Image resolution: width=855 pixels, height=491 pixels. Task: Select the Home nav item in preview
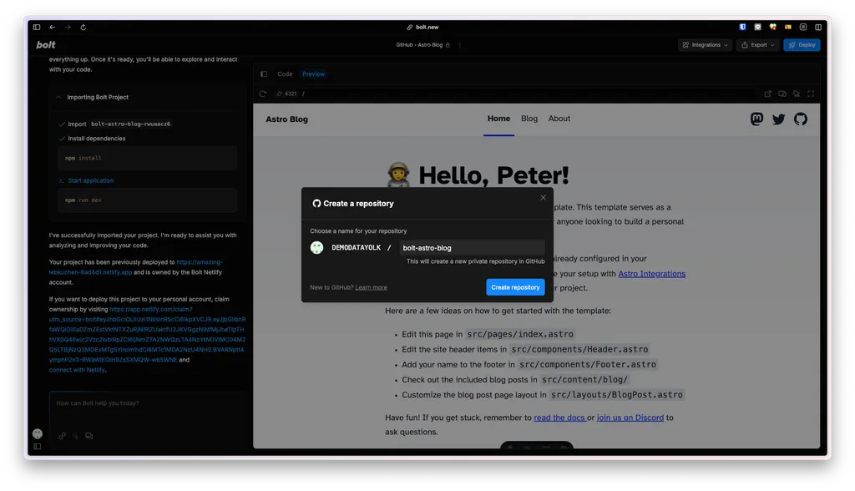[x=499, y=119]
